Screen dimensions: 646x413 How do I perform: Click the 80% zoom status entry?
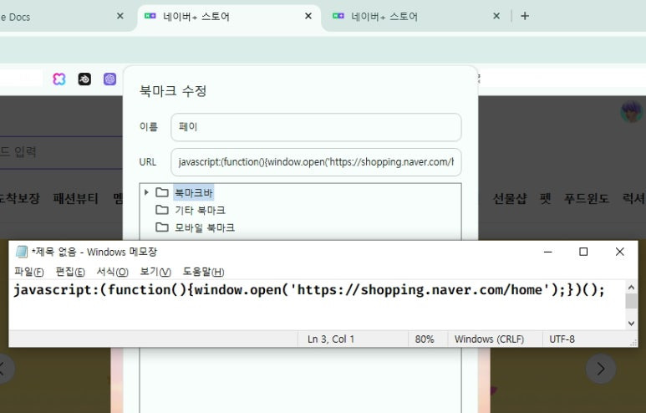tap(425, 339)
